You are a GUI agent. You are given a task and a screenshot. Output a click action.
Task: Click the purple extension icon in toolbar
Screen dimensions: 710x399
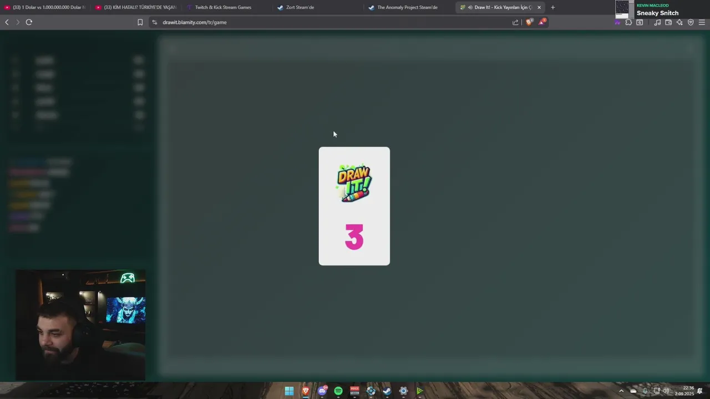(617, 22)
